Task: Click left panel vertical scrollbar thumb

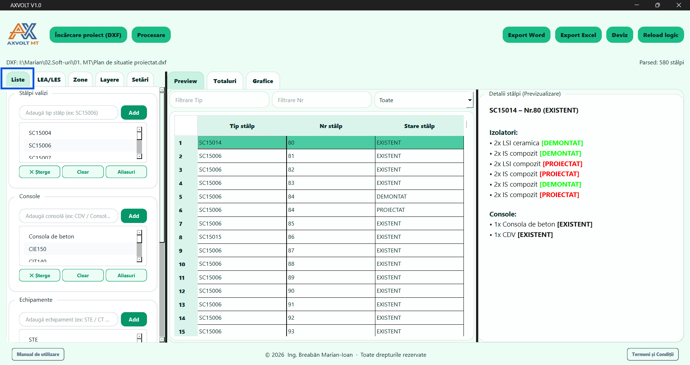Action: pos(162,168)
